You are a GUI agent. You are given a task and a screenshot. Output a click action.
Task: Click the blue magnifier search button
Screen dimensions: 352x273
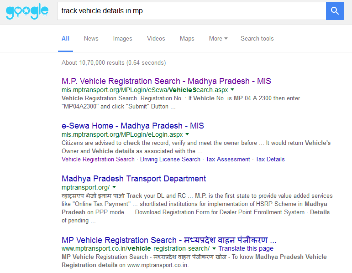[335, 11]
